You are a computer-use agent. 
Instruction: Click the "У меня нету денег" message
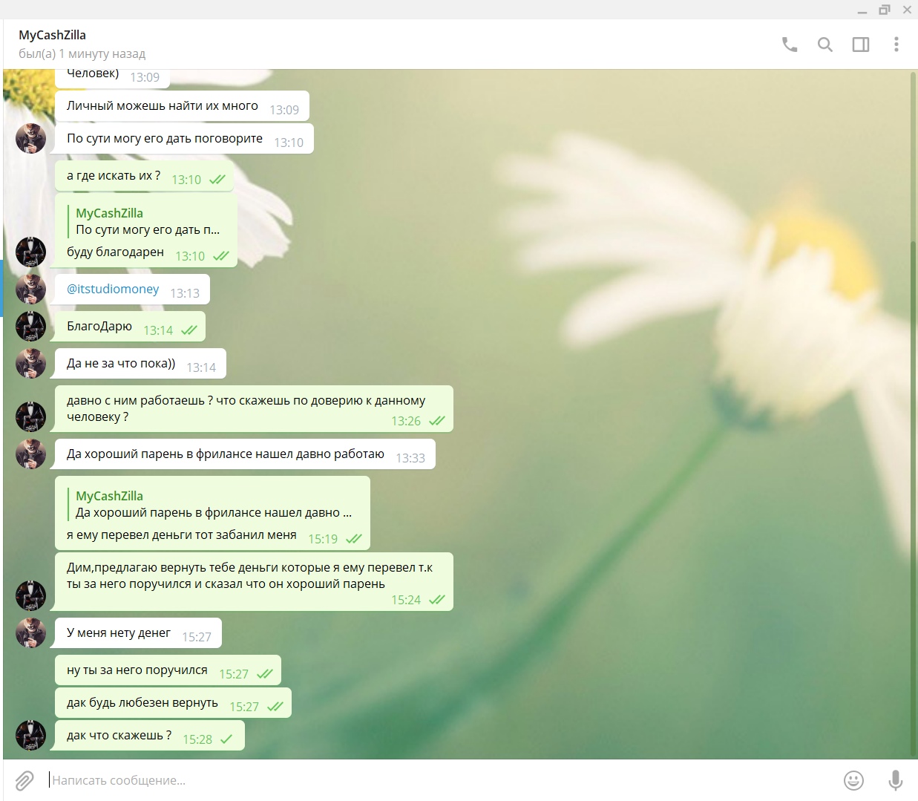click(119, 633)
